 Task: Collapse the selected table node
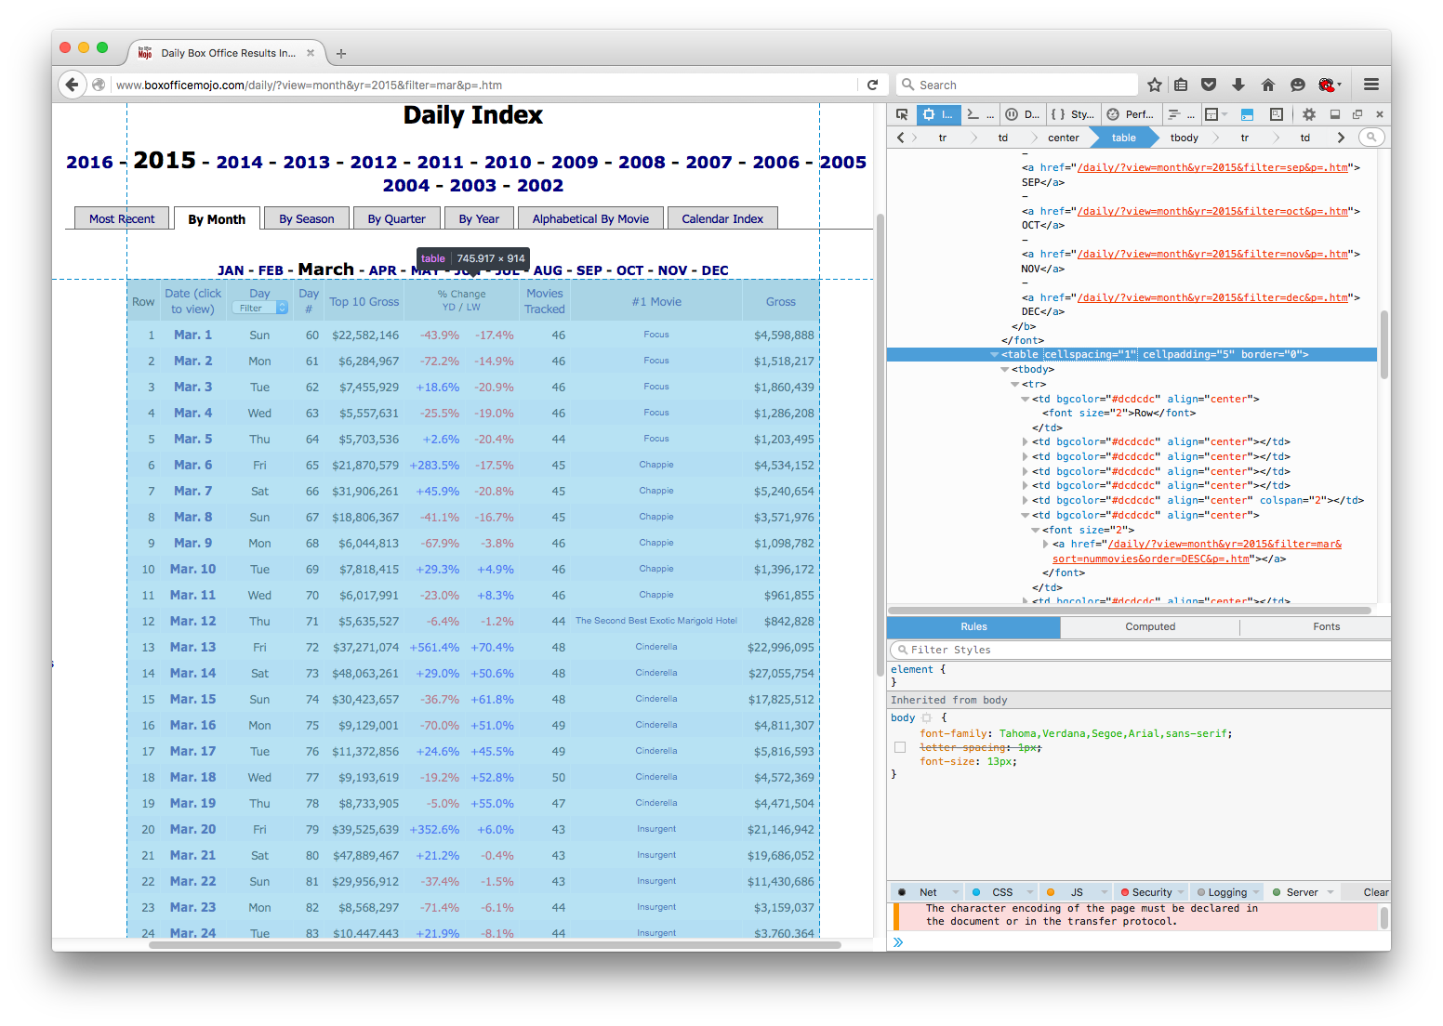click(x=994, y=355)
